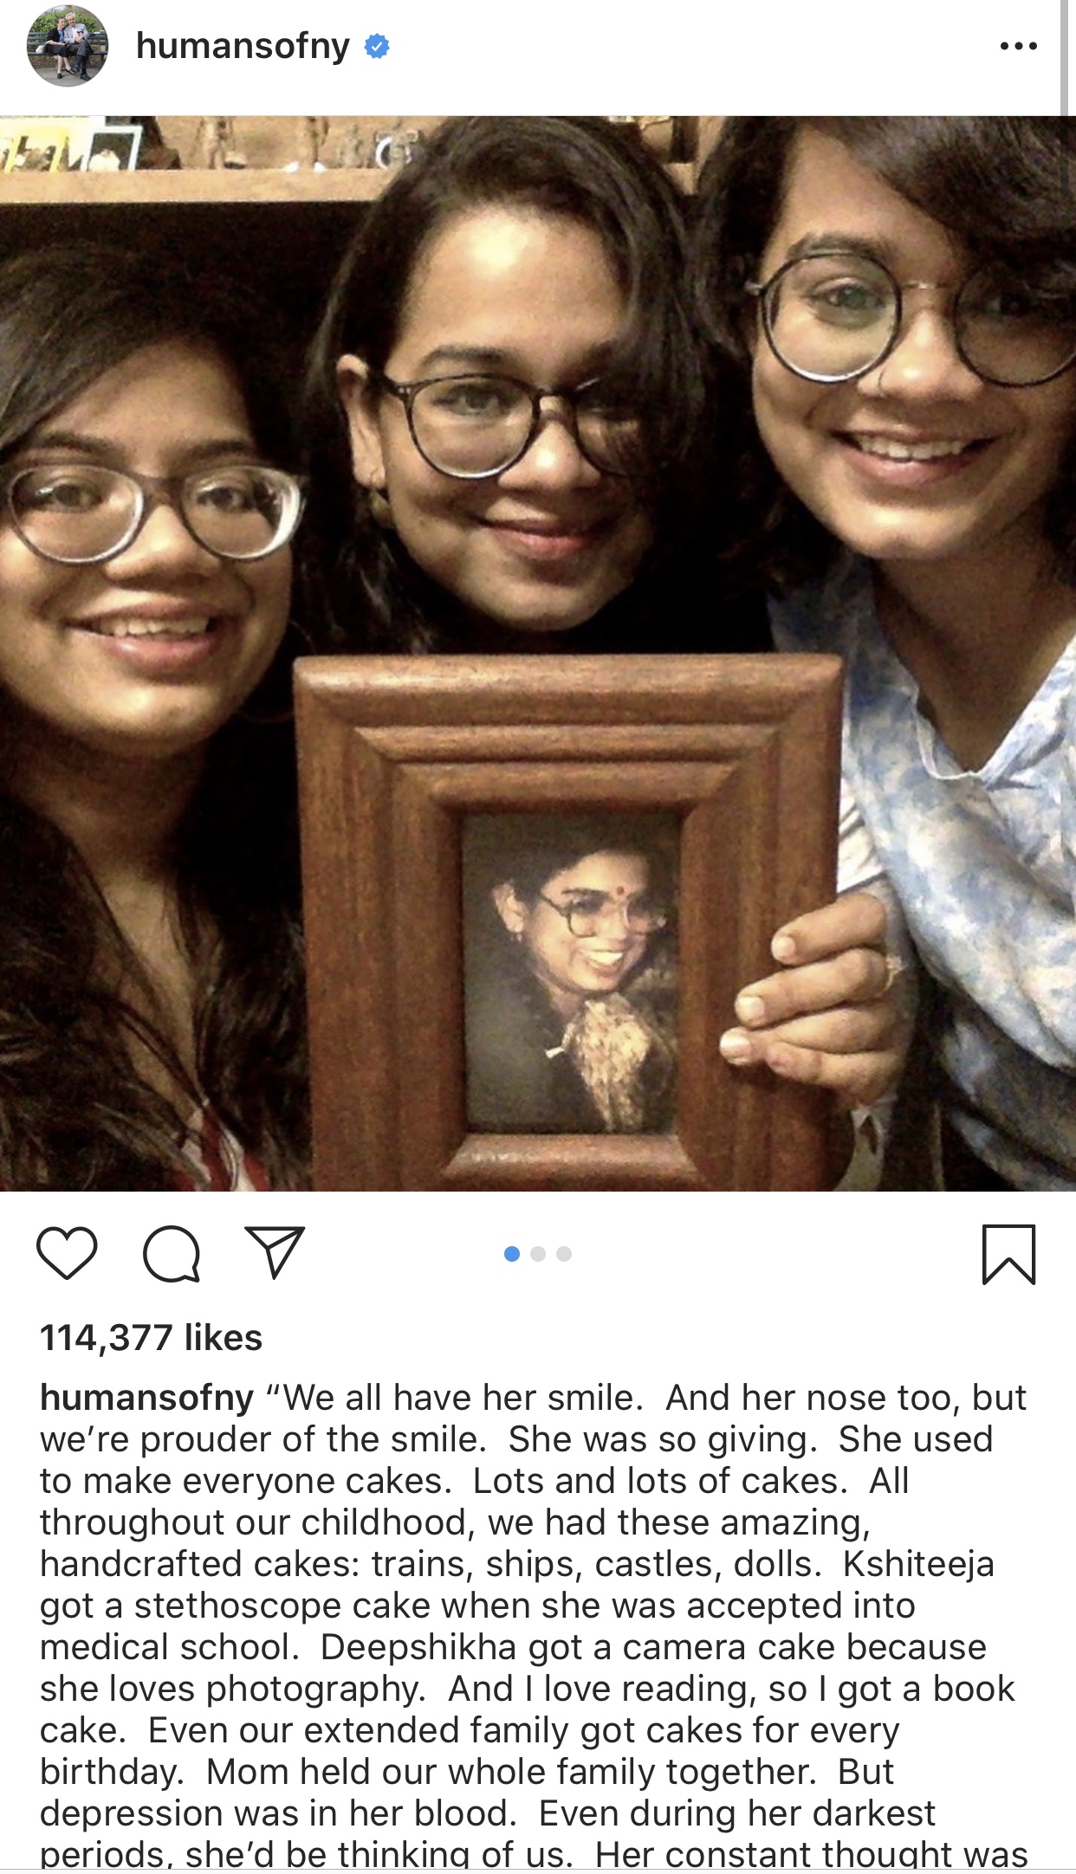Image resolution: width=1076 pixels, height=1874 pixels.
Task: View the list of 114,377 likes
Action: [x=151, y=1338]
